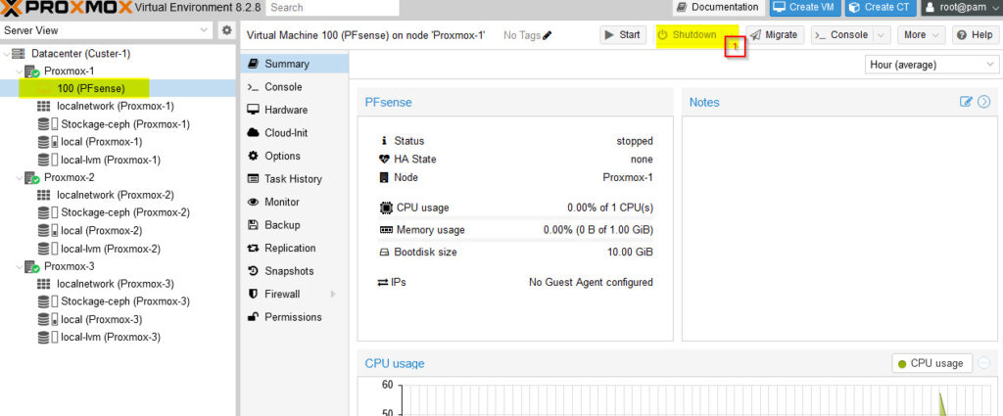The width and height of the screenshot is (1003, 416).
Task: Open the Replication section
Action: tap(295, 248)
